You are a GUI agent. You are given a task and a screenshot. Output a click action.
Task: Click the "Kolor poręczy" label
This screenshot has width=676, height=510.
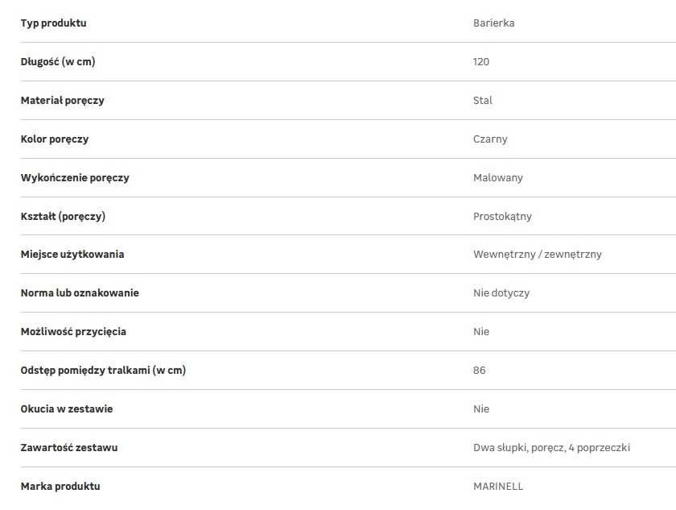(x=55, y=139)
